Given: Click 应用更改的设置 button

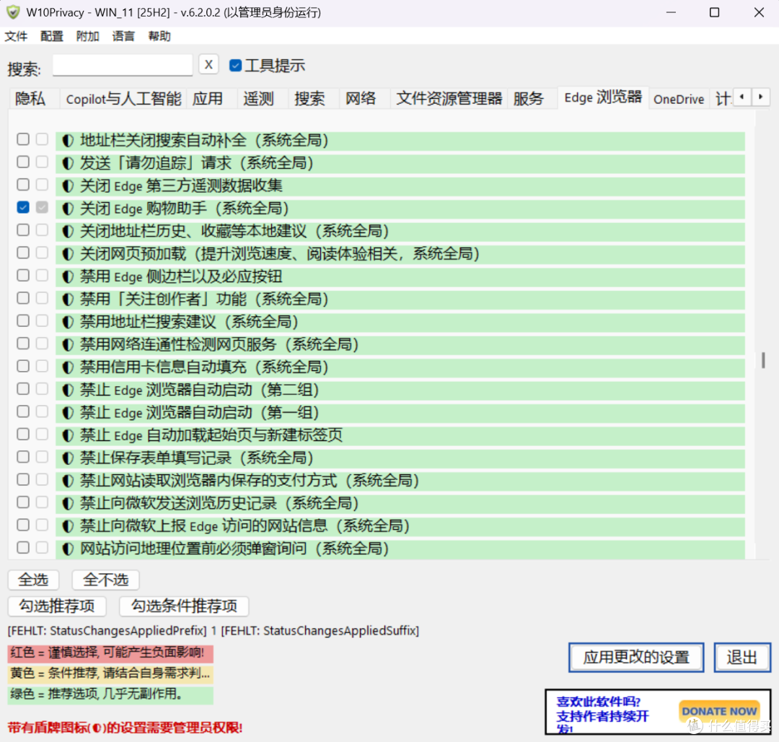Looking at the screenshot, I should pos(636,658).
